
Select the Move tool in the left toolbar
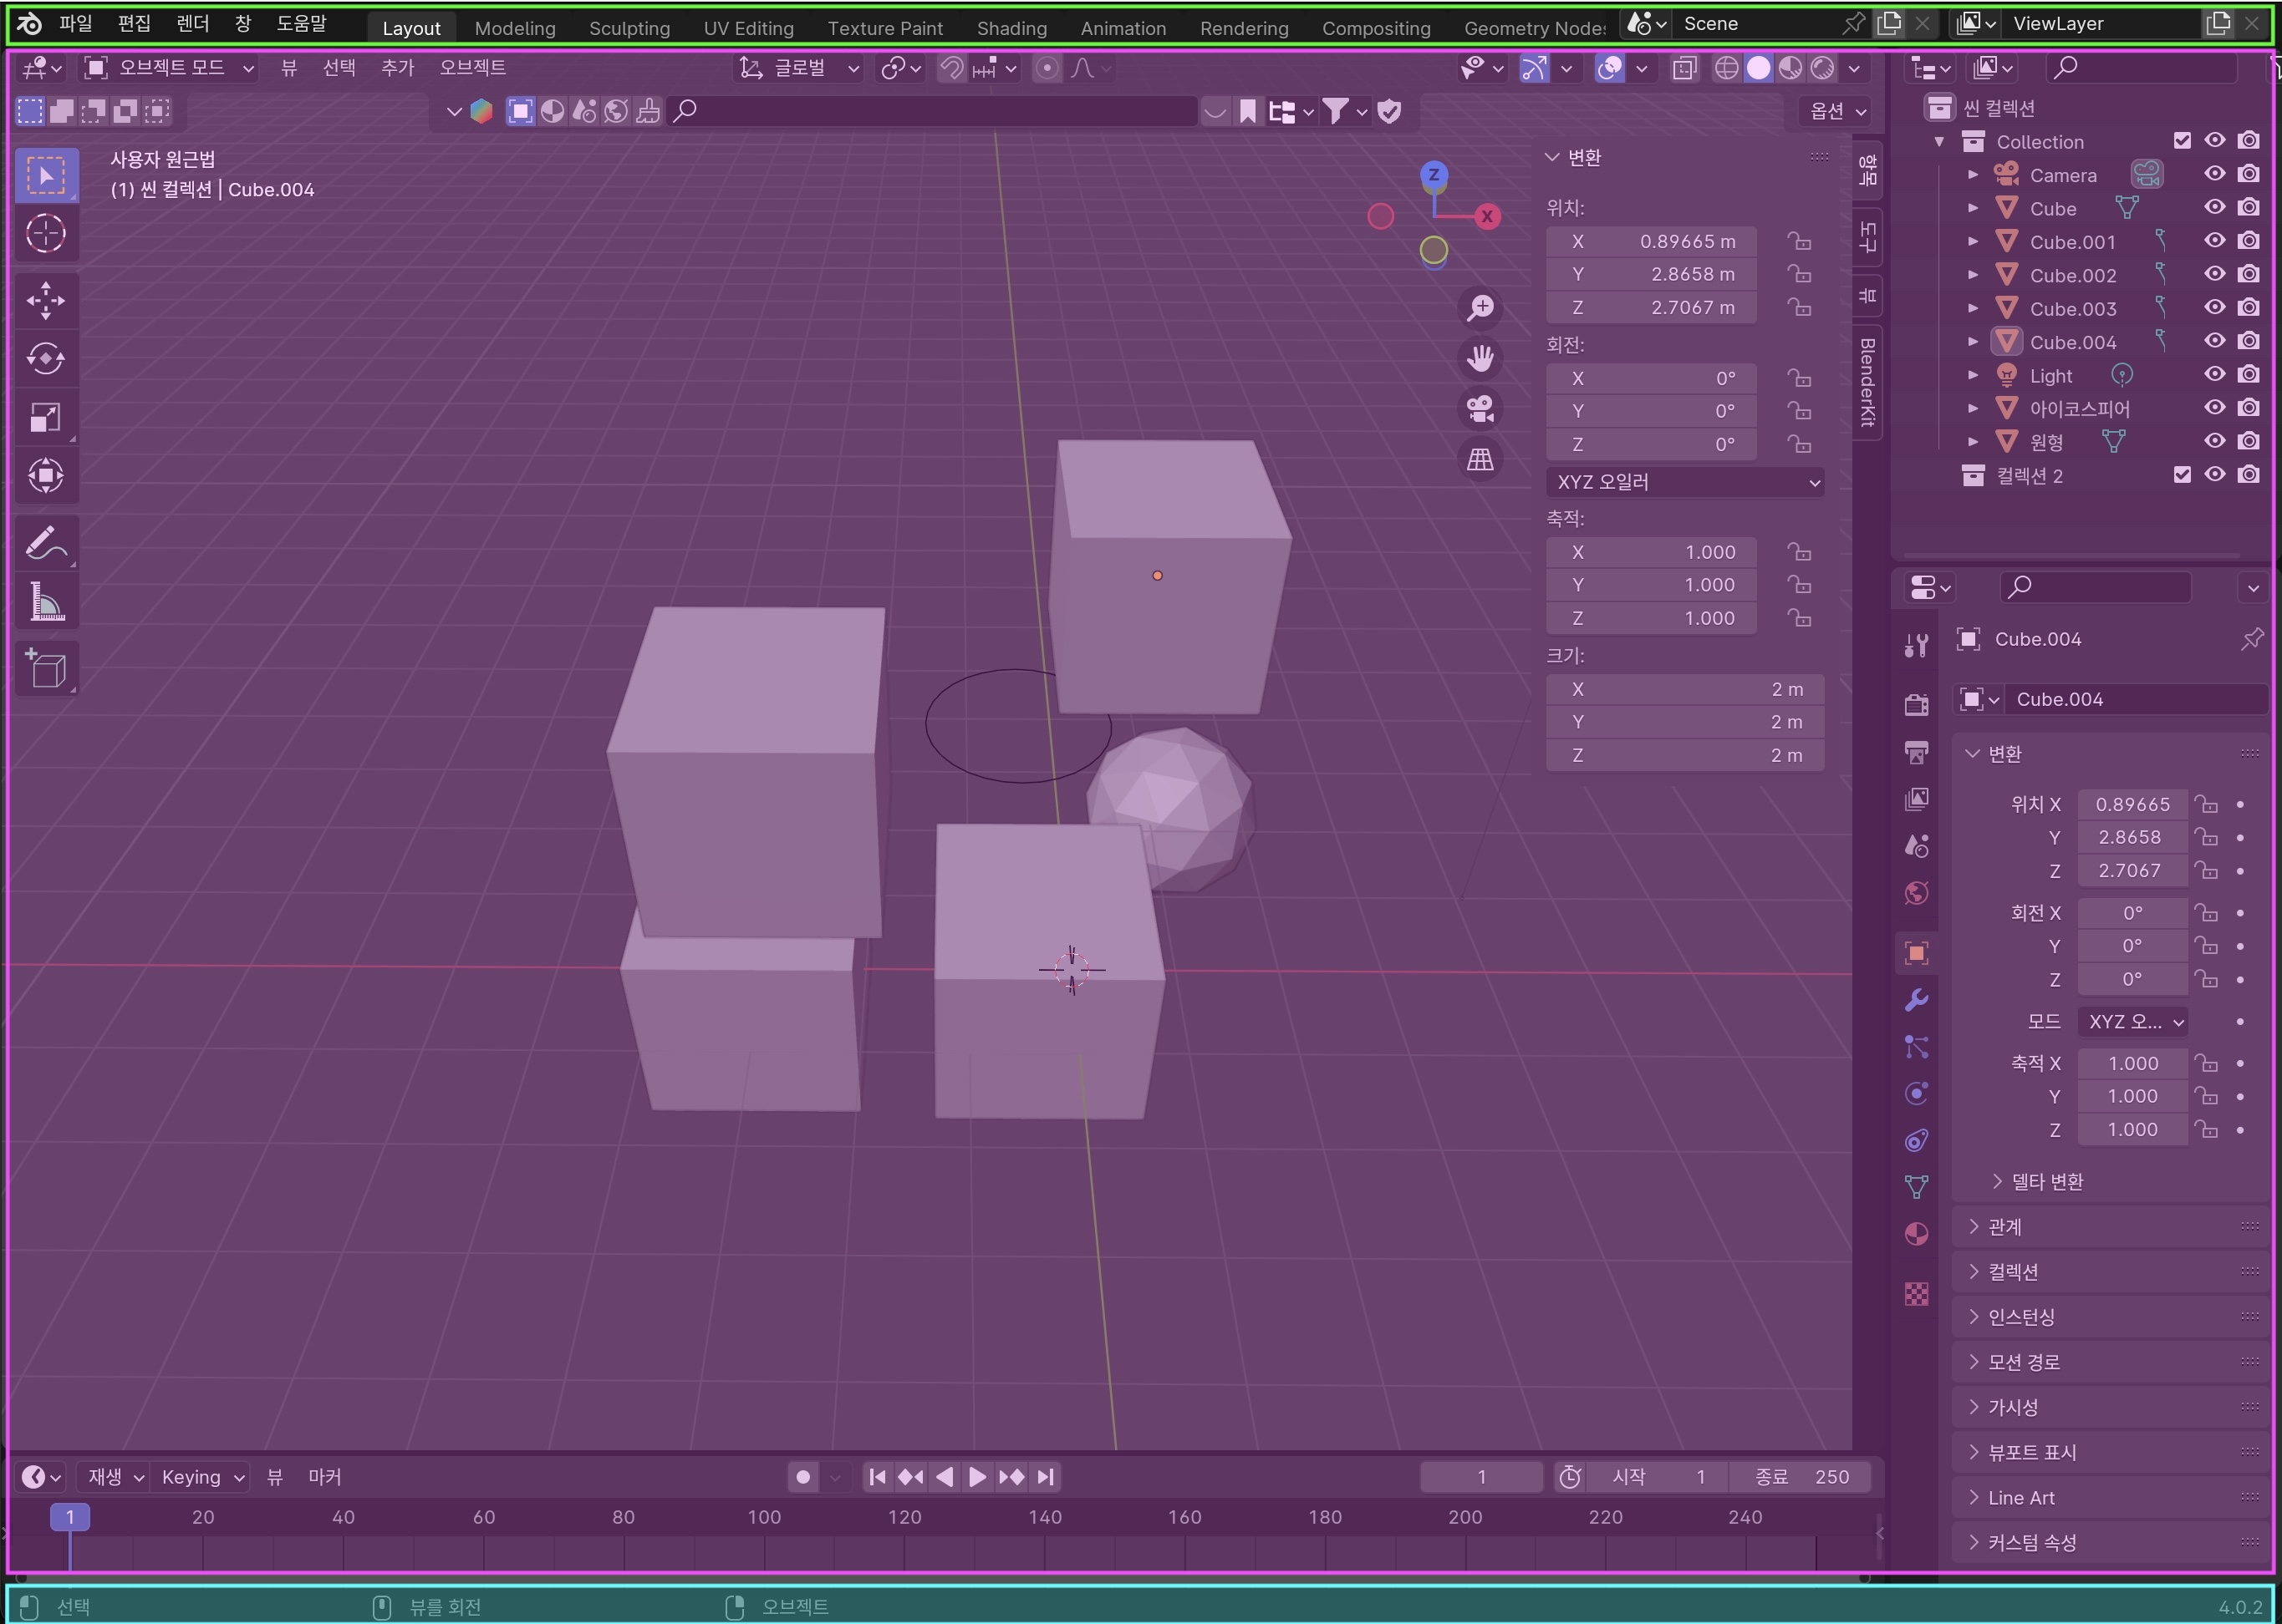pyautogui.click(x=45, y=300)
